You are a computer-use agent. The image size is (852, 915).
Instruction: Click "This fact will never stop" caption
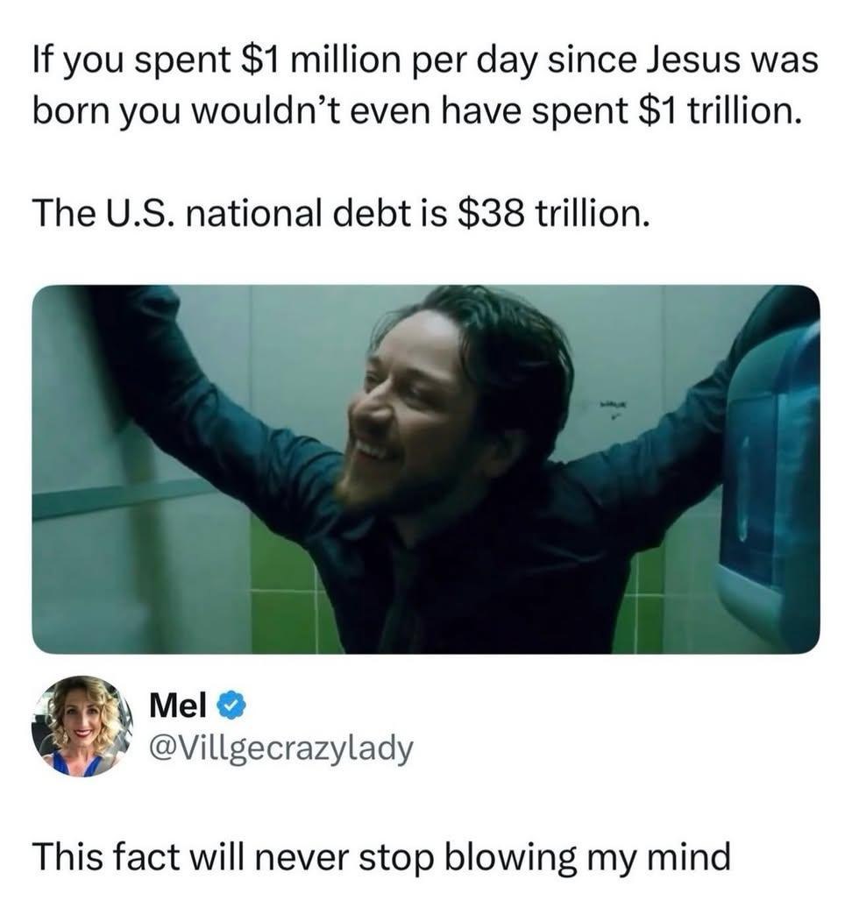click(233, 858)
